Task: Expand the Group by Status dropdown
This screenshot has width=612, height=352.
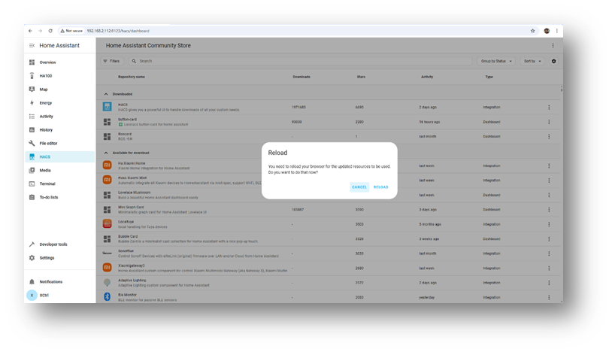Action: (496, 61)
